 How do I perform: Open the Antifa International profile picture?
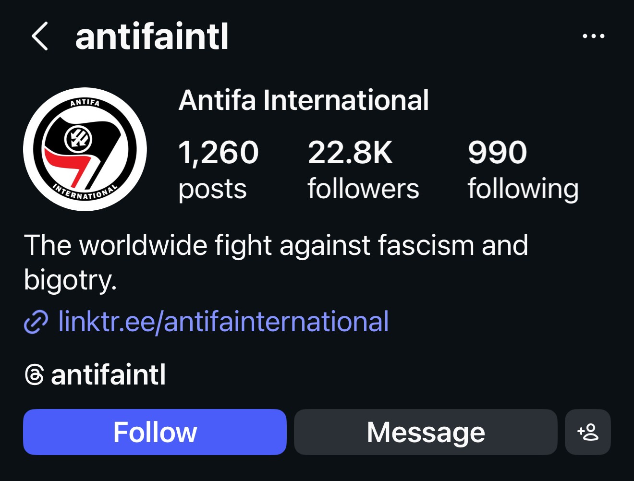(85, 149)
